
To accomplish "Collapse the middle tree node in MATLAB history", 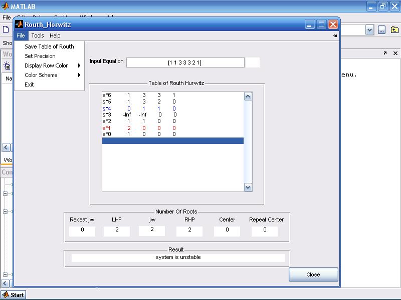I will (5, 211).
